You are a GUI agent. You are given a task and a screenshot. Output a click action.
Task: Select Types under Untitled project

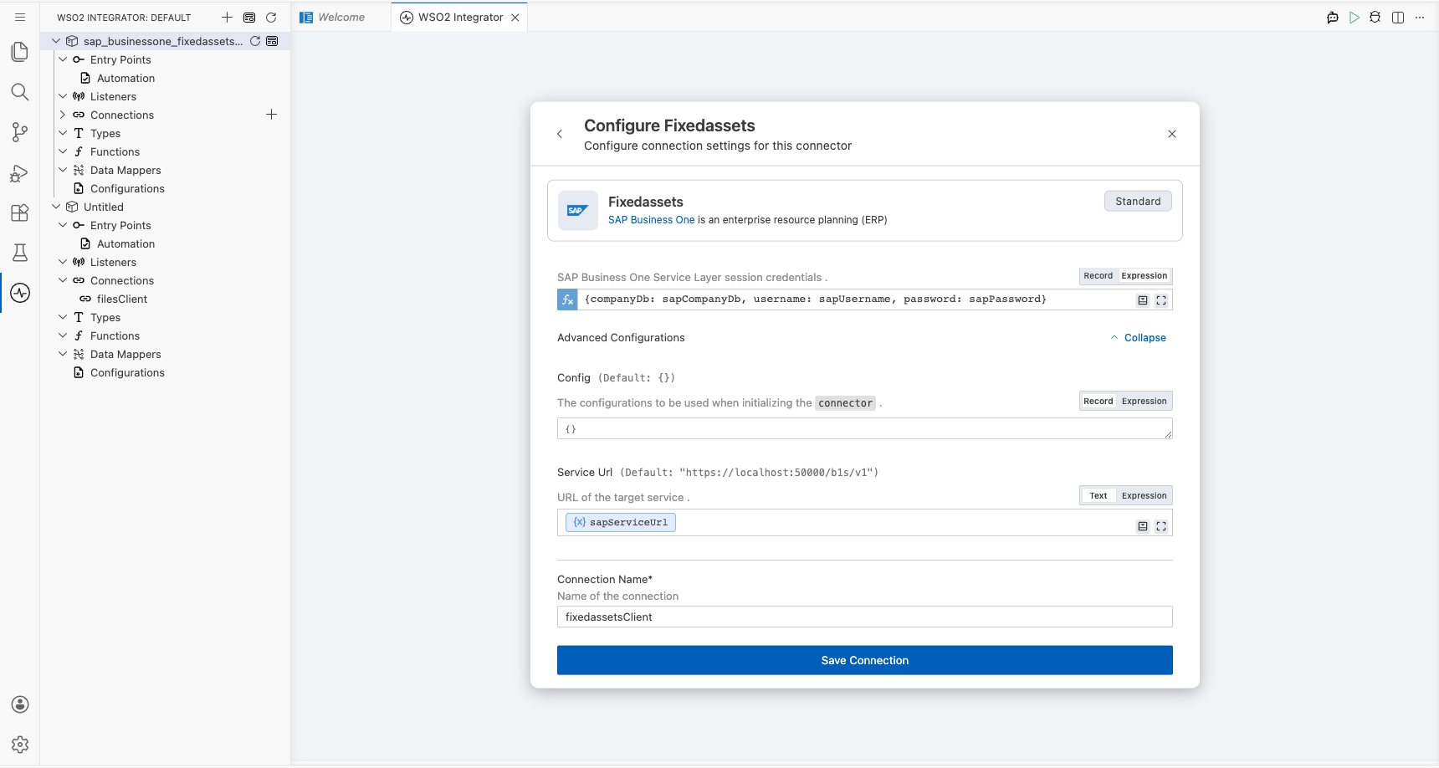pyautogui.click(x=105, y=317)
